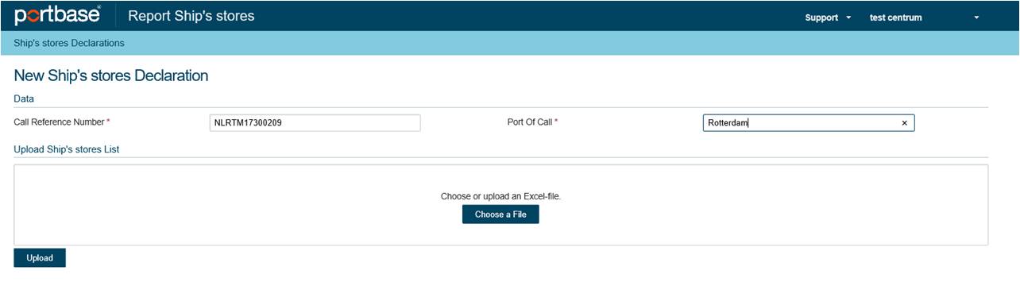Clear the Port Of Call field
This screenshot has width=1020, height=286.
coord(904,123)
